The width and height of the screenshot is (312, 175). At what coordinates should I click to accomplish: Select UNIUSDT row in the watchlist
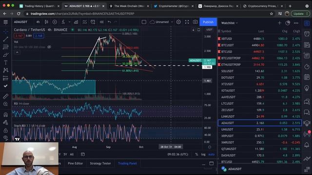(x=260, y=129)
